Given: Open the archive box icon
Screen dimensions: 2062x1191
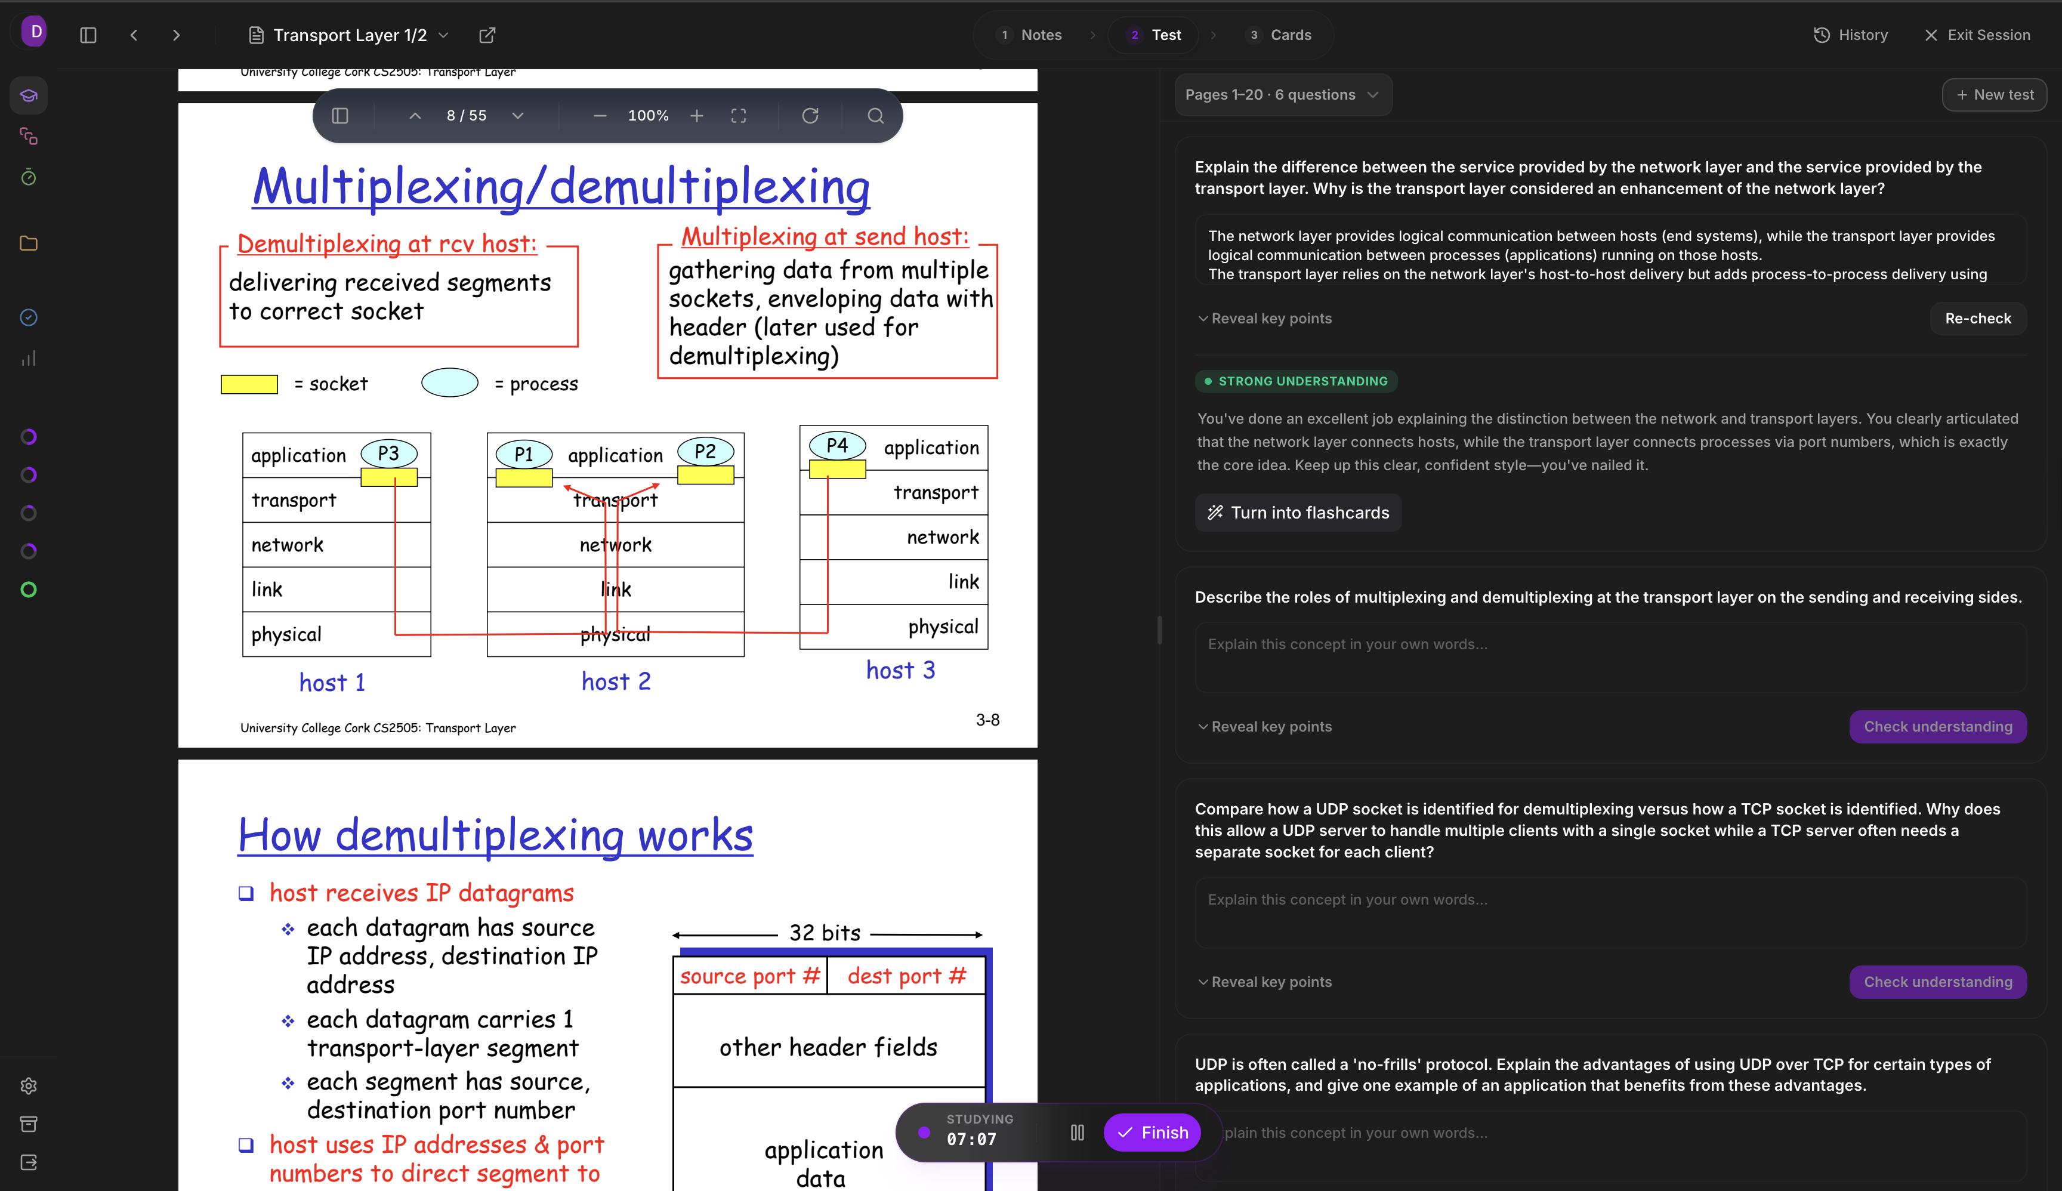Looking at the screenshot, I should click(29, 1124).
